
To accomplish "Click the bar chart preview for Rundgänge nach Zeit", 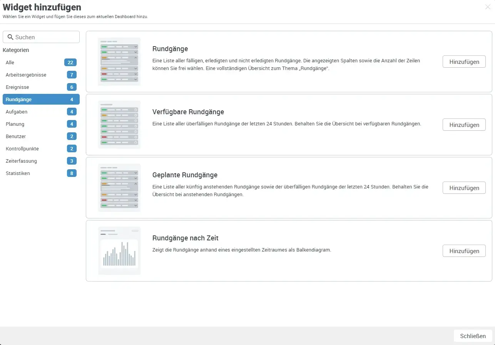I will pos(119,250).
